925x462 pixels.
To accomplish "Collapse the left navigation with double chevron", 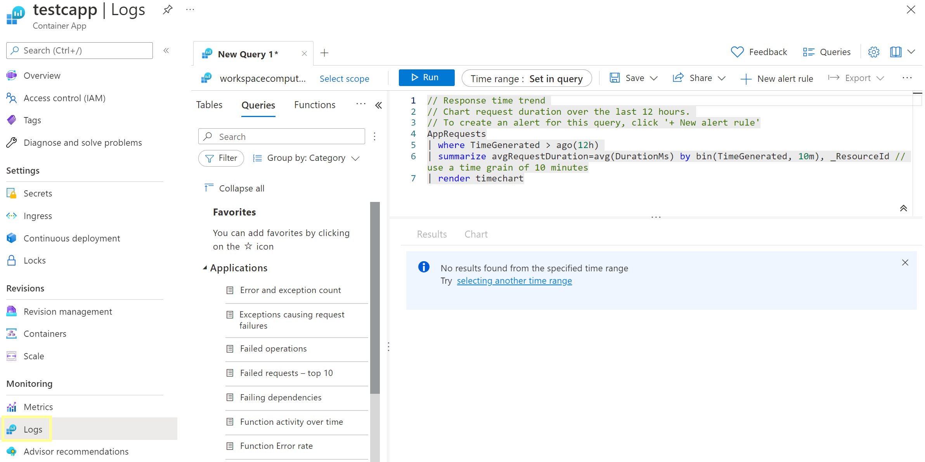I will point(166,50).
